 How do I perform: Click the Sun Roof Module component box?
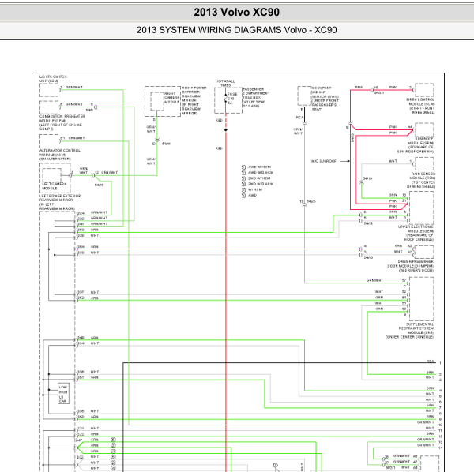[x=424, y=130]
